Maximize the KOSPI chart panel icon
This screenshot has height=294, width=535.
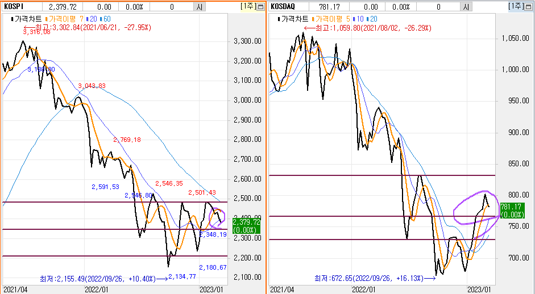point(260,7)
